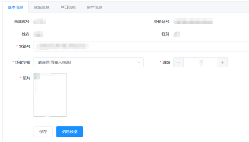Image resolution: width=249 pixels, height=142 pixels.
Task: Click the 学籍号 input field
Action: [x=141, y=46]
